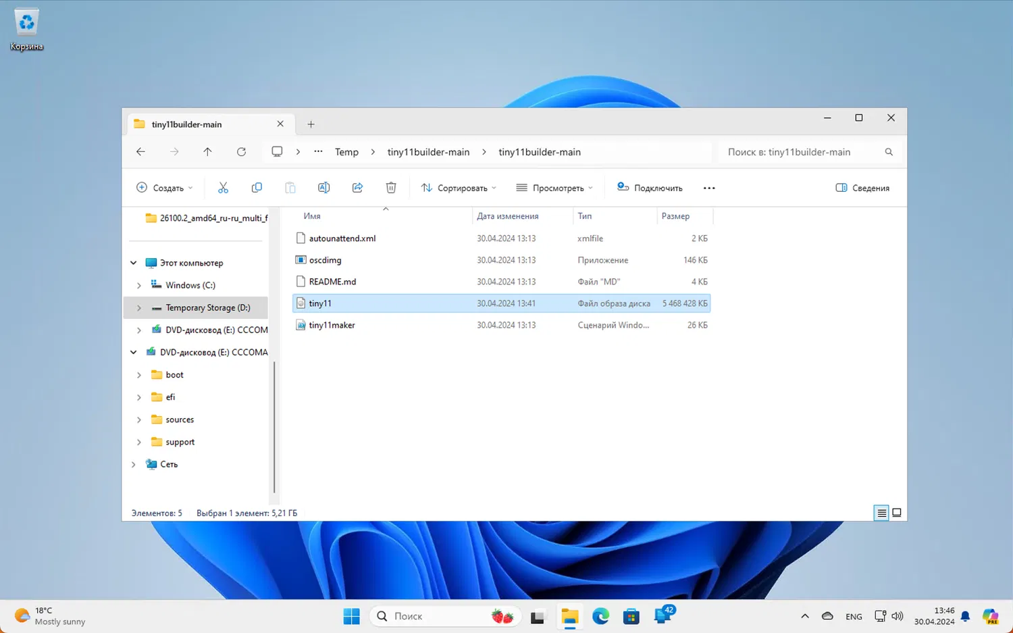Viewport: 1013px width, 633px height.
Task: Sort by the Тип column header
Action: click(615, 216)
